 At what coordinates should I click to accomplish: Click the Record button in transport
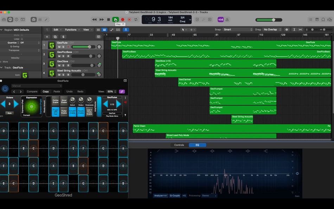click(x=123, y=20)
